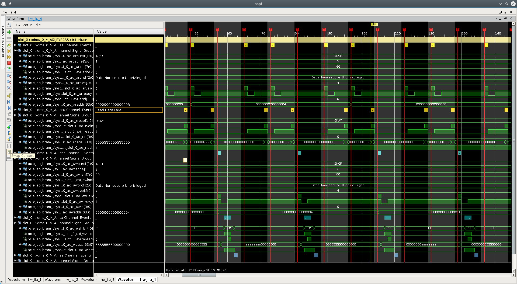Click the Run Trigger Immediate icon

[x=9, y=57]
